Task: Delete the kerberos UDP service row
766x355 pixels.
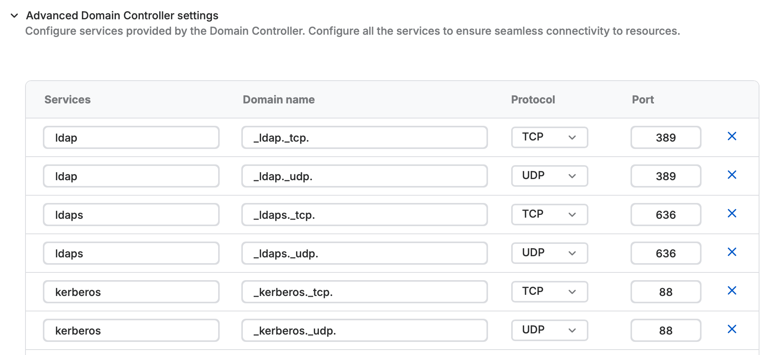Action: point(732,329)
